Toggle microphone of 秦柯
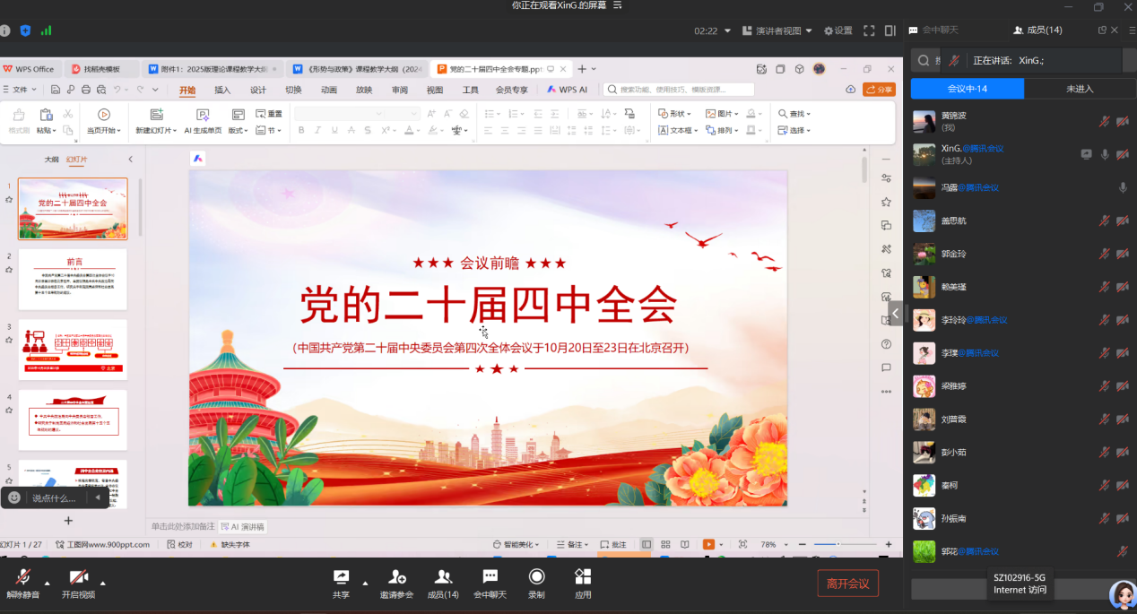Viewport: 1137px width, 614px height. click(1105, 486)
